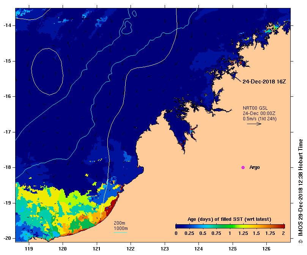The image size is (307, 255).
Task: Click the '200m' depth contour label
Action: (120, 223)
